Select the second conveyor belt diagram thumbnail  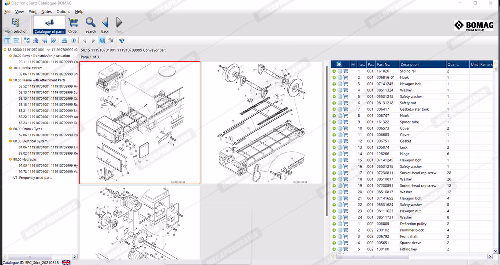pyautogui.click(x=262, y=123)
